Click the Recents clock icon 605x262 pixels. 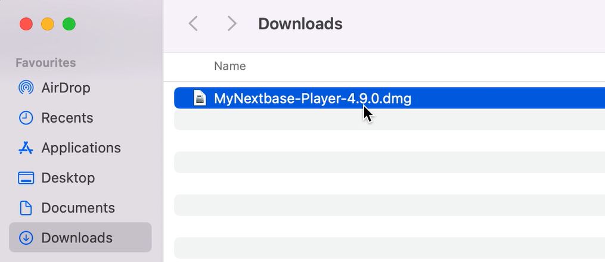[26, 118]
